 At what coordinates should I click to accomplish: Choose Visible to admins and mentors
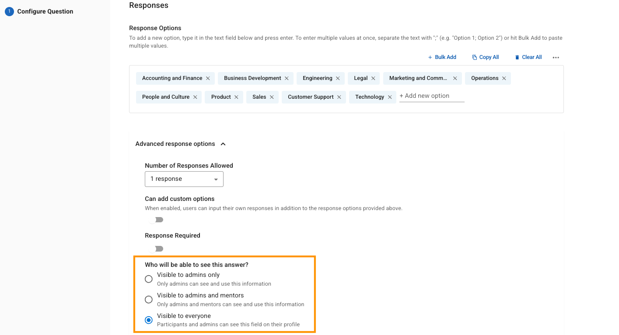tap(149, 299)
